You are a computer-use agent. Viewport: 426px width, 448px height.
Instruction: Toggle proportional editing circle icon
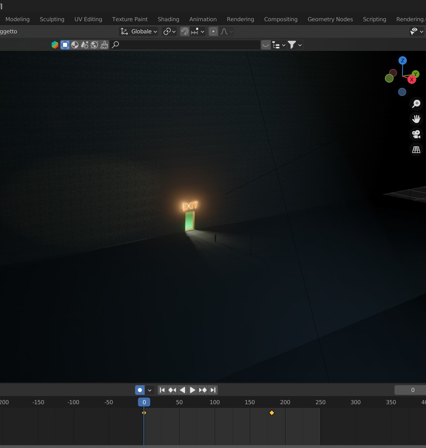213,31
